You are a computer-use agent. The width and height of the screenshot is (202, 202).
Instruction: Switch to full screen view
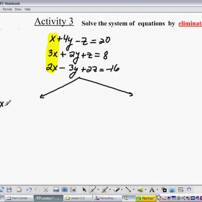tap(64, 190)
